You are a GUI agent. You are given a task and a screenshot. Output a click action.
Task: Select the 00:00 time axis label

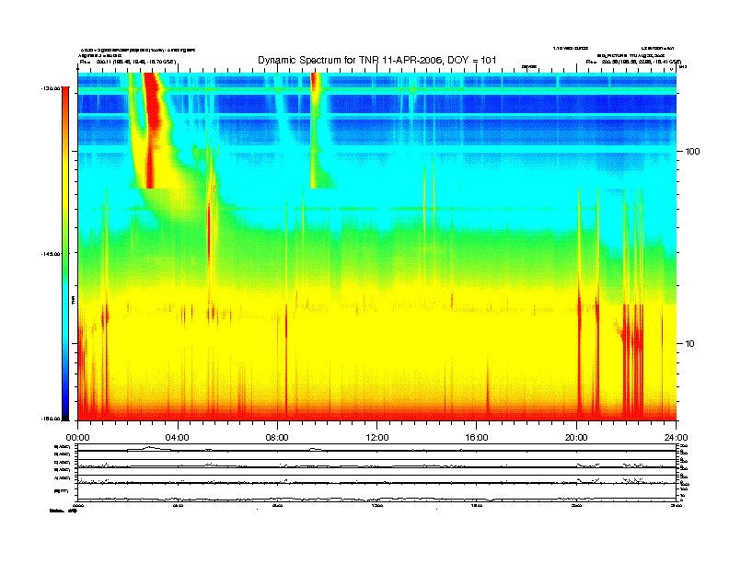tap(77, 437)
